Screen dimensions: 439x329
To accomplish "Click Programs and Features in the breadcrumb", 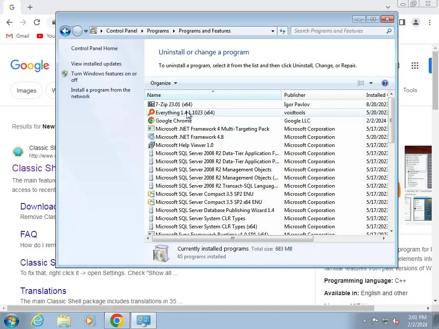I will [x=204, y=31].
